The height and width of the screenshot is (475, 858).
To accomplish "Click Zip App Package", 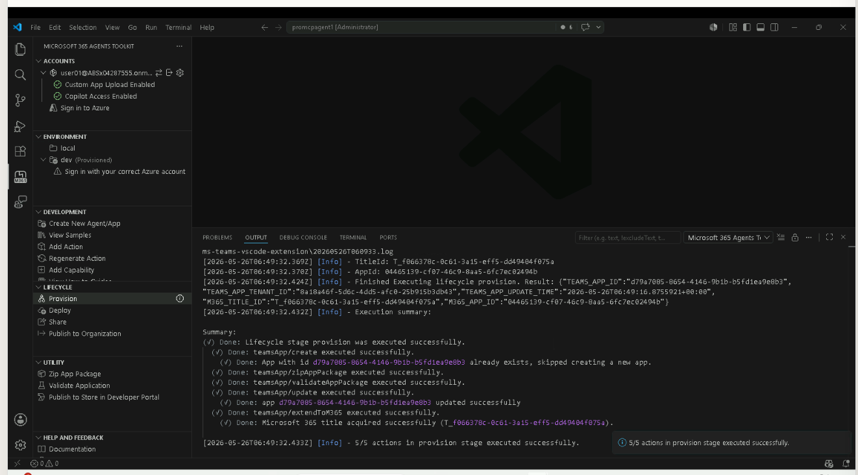I will click(x=75, y=374).
